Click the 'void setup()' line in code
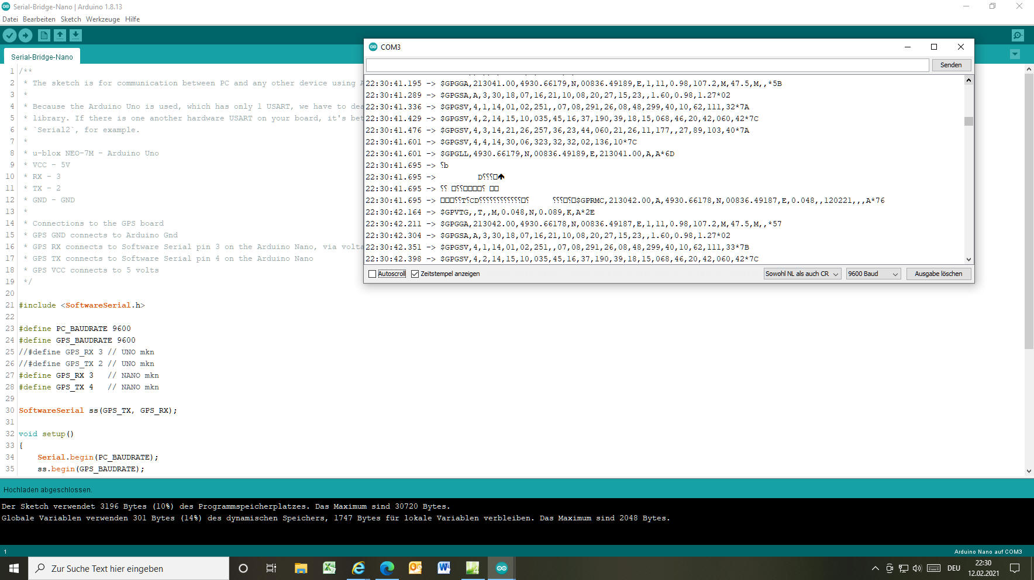 tap(46, 434)
